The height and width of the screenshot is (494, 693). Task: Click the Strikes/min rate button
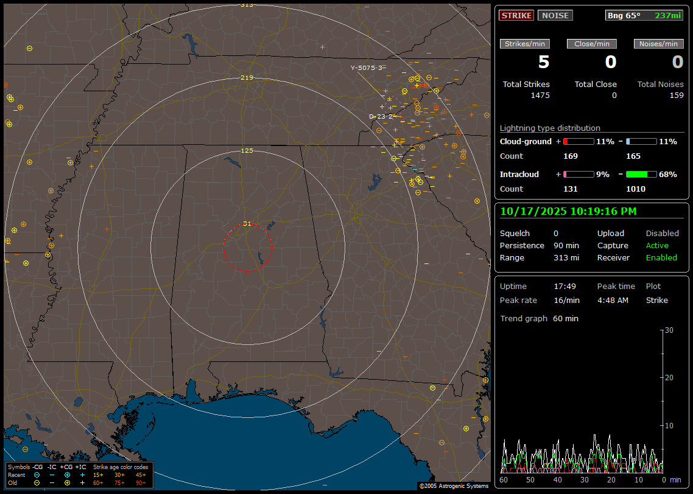525,44
